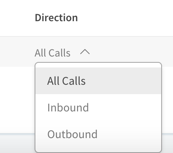173x153 pixels.
Task: Reset direction filter to All Calls entry
Action: [98, 81]
